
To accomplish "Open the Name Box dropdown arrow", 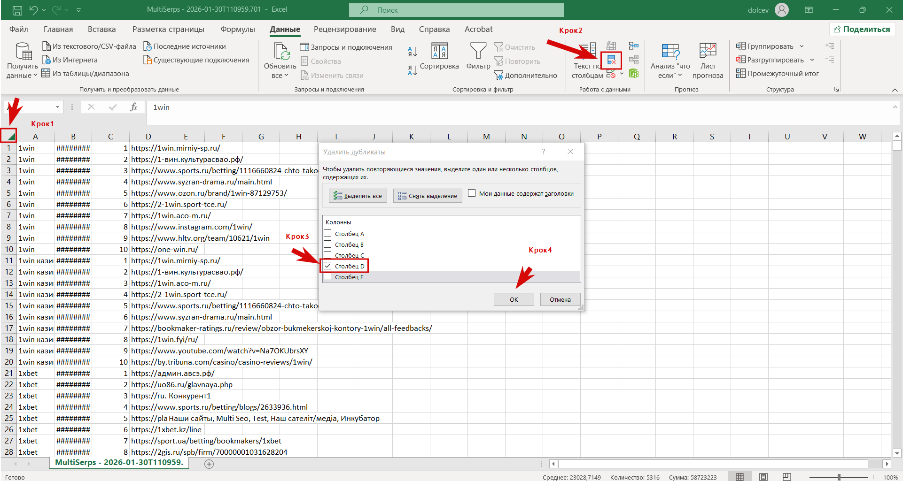I will [57, 107].
